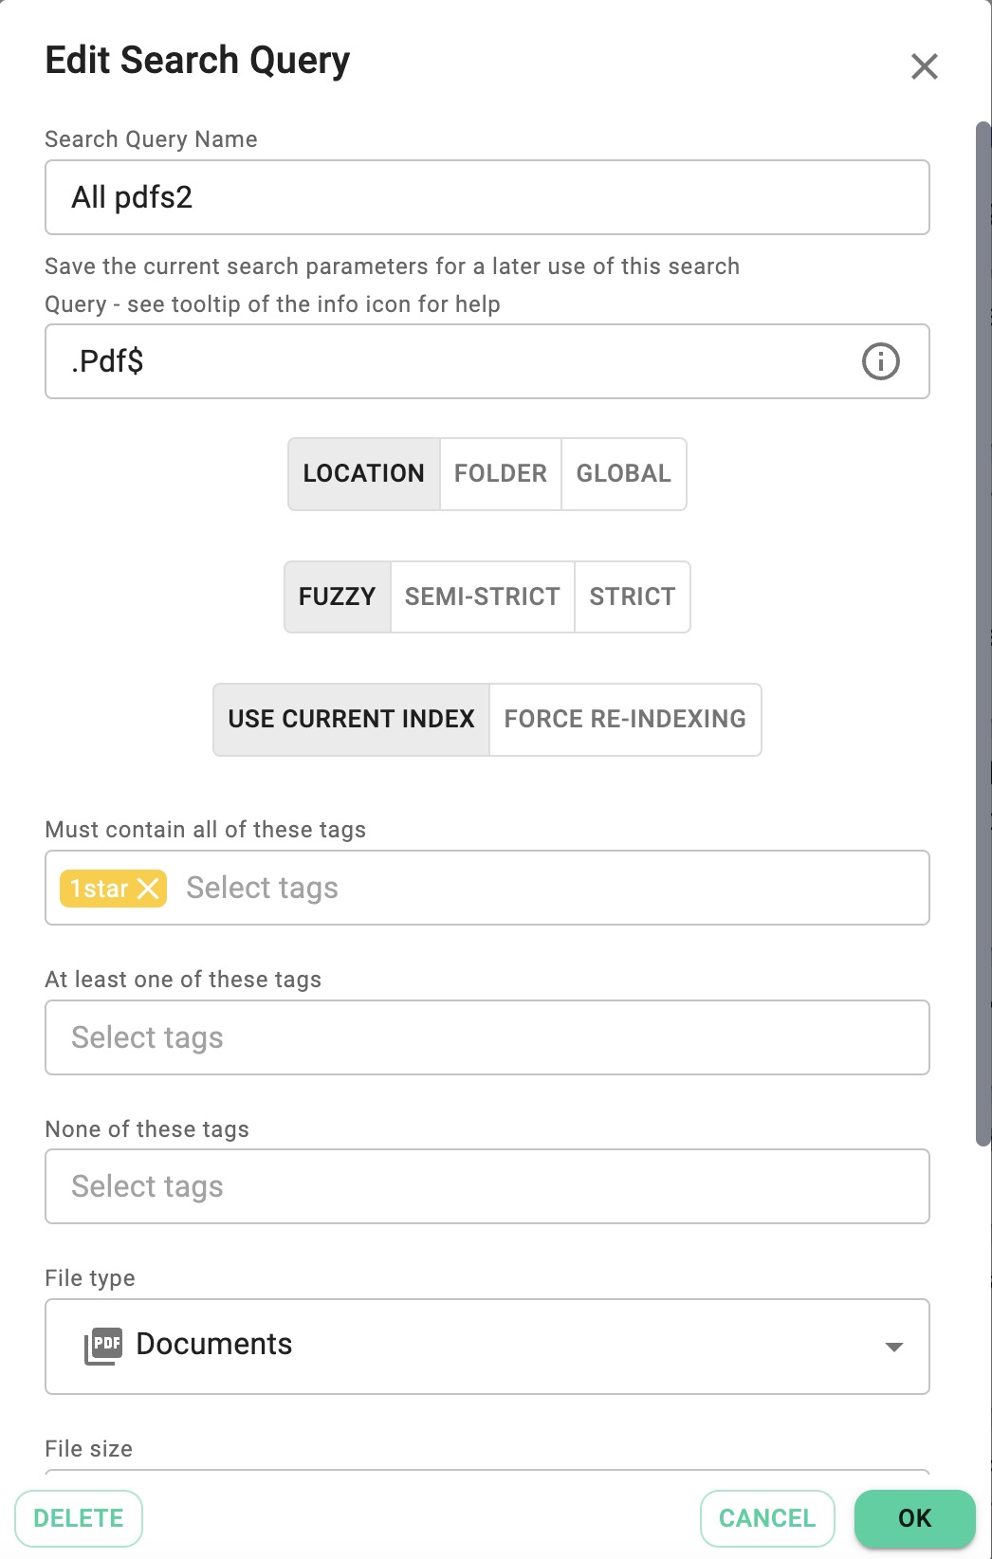Select FOLDER as the search scope
This screenshot has width=992, height=1559.
coord(500,473)
